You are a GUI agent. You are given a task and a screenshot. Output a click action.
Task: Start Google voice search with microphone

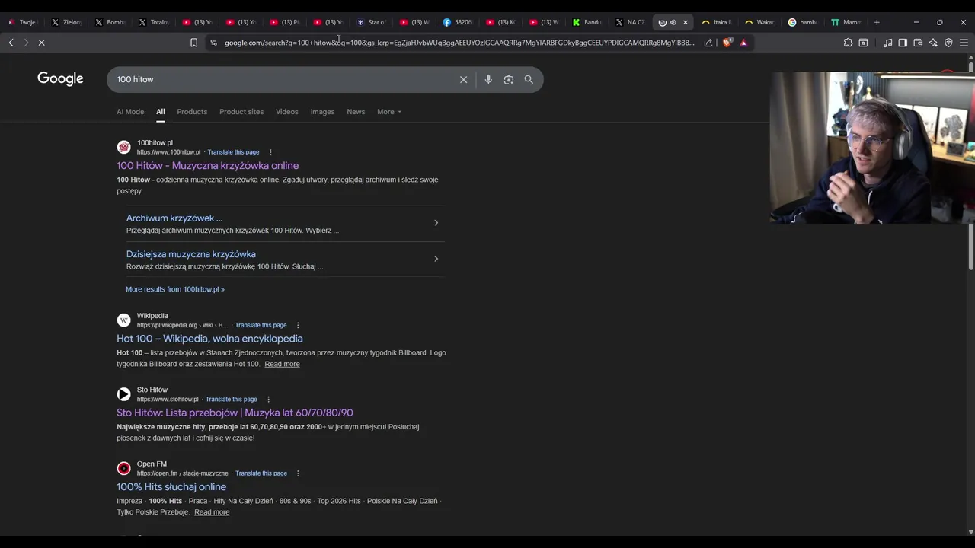click(488, 79)
